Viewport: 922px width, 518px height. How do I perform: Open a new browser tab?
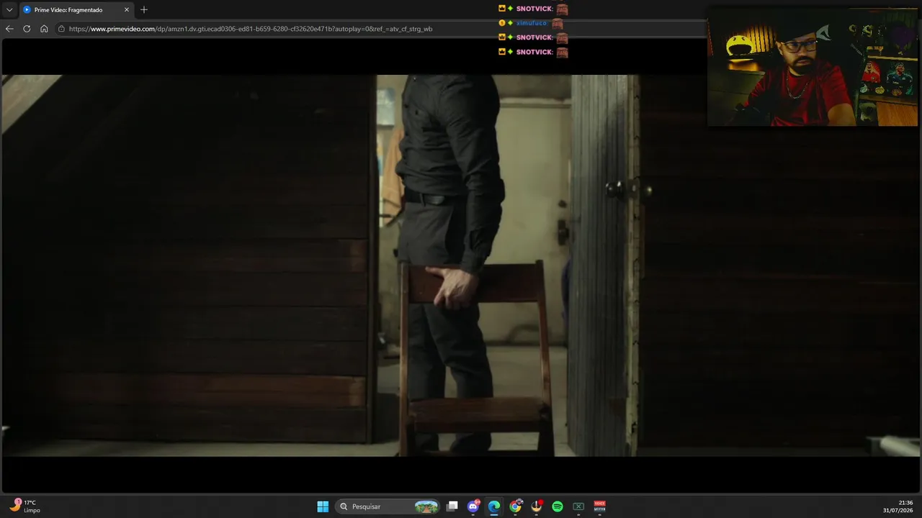144,10
